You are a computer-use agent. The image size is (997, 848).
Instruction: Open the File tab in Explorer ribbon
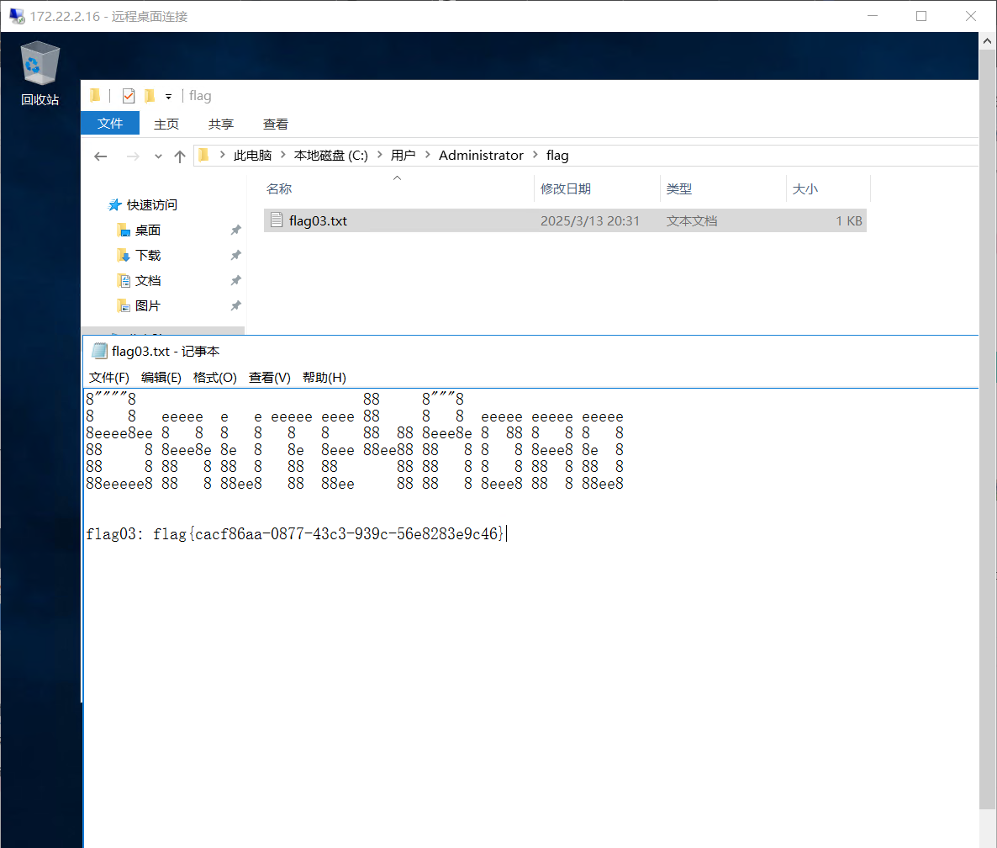[x=110, y=124]
